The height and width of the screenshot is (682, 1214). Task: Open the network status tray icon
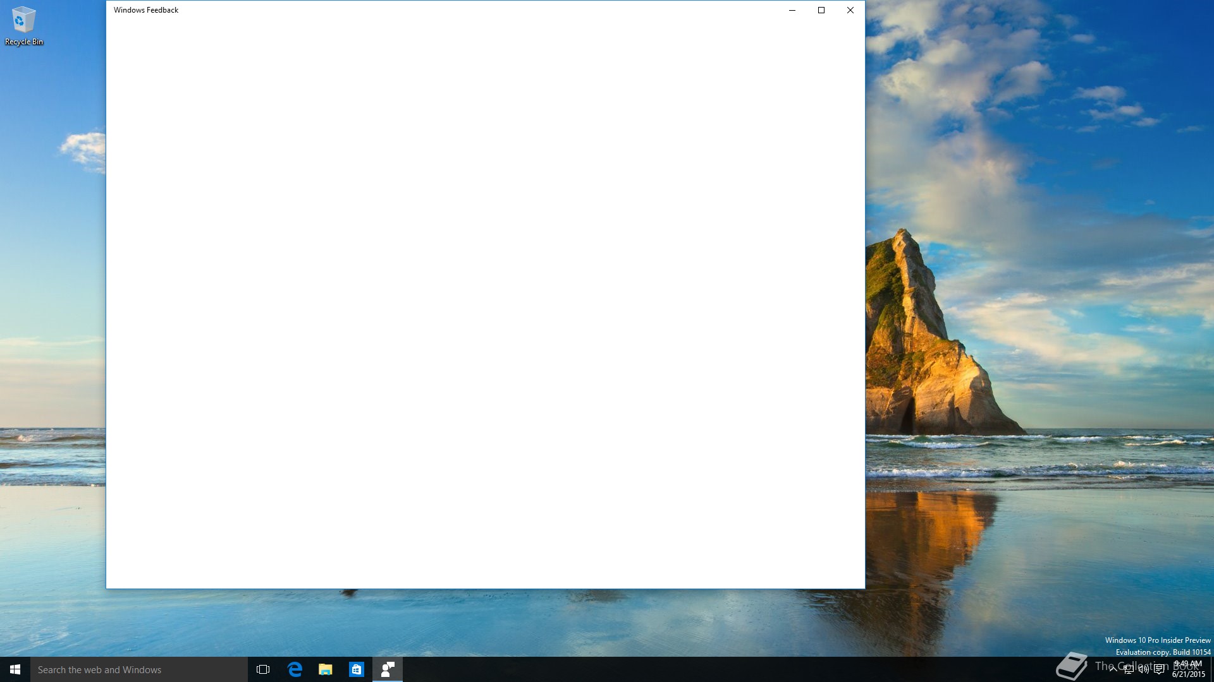point(1129,669)
